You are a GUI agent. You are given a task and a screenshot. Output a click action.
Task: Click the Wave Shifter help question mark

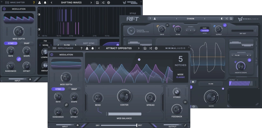[x=34, y=3]
